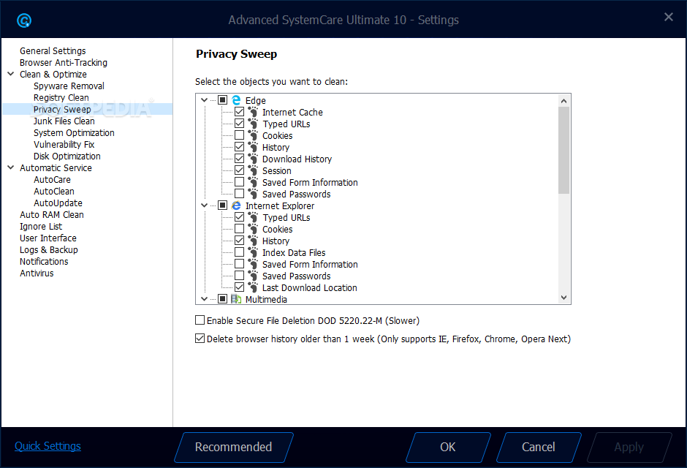The image size is (687, 468).
Task: Collapse the Edge tree node
Action: click(204, 100)
